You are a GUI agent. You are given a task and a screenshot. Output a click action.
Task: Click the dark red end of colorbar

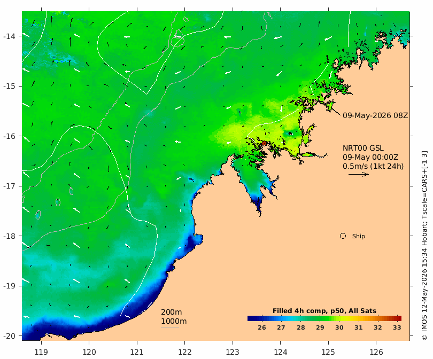[398, 318]
